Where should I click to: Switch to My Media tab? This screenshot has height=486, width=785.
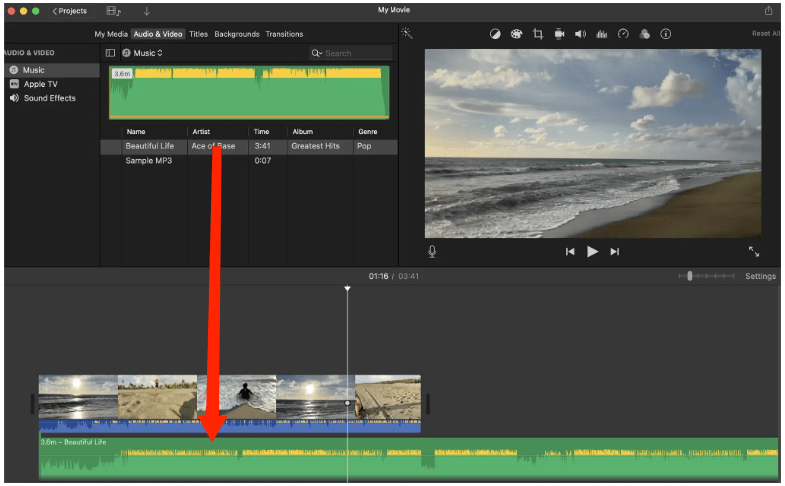click(x=111, y=34)
